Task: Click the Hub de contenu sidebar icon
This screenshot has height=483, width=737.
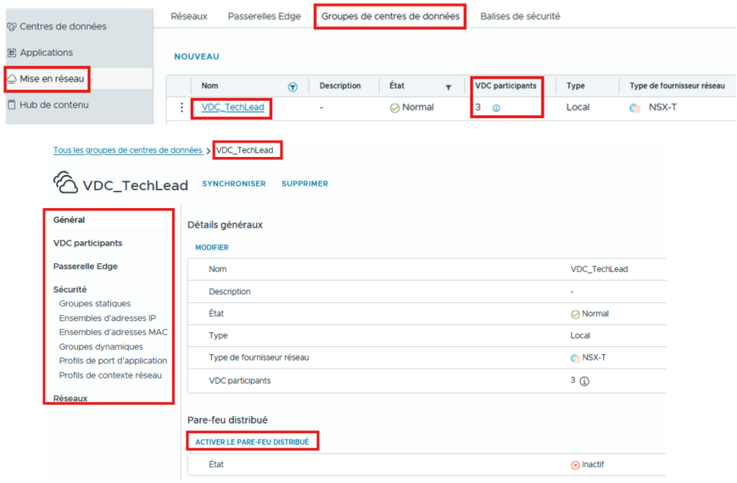Action: pyautogui.click(x=11, y=105)
